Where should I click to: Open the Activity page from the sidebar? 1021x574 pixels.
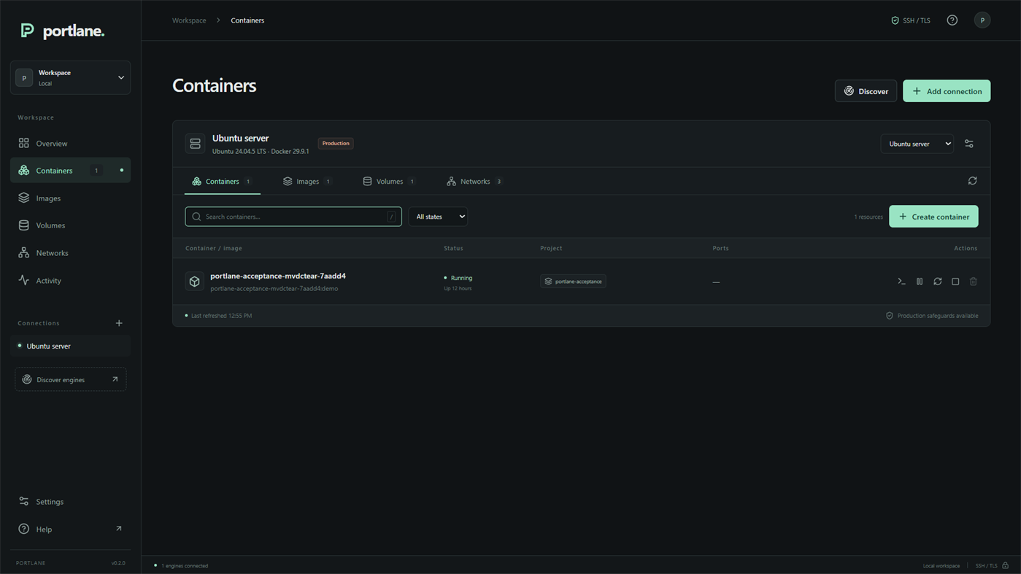click(70, 280)
